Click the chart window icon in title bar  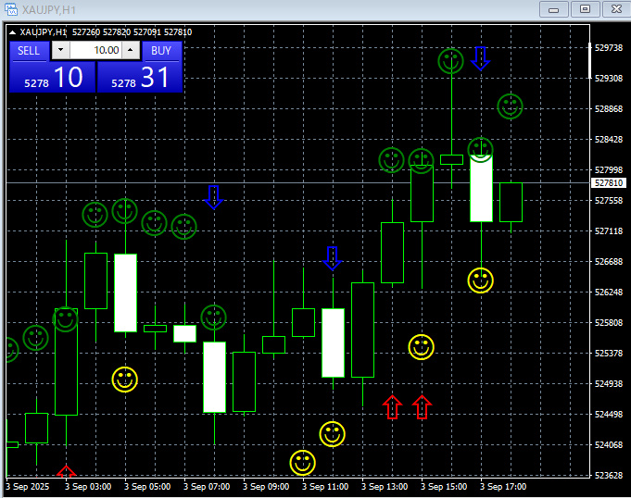[11, 9]
